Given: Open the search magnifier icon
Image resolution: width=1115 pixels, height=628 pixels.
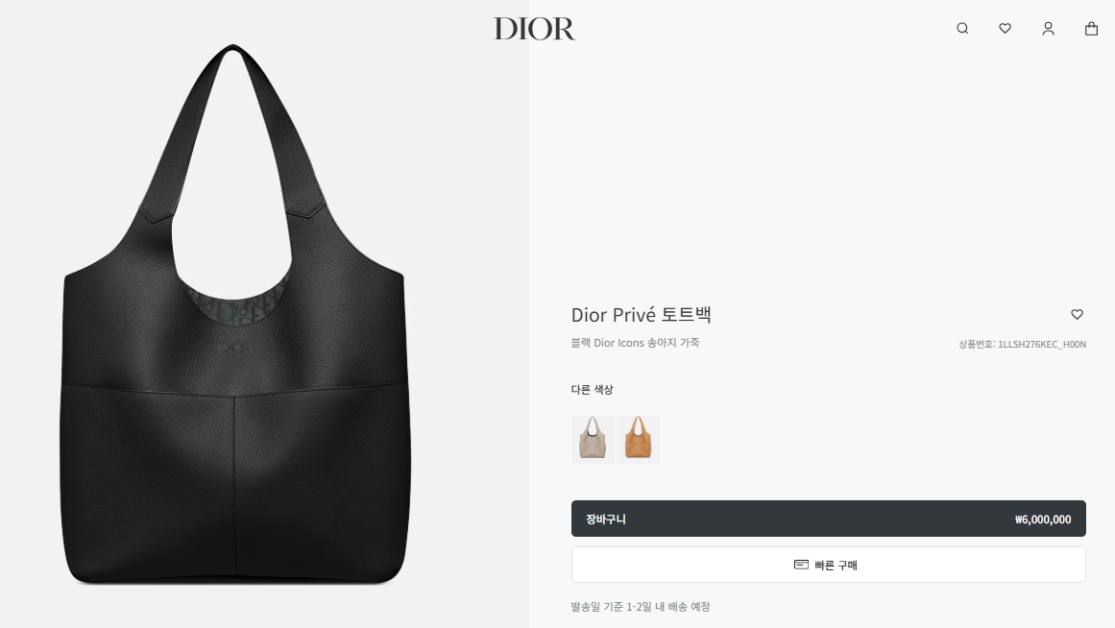Looking at the screenshot, I should tap(962, 29).
